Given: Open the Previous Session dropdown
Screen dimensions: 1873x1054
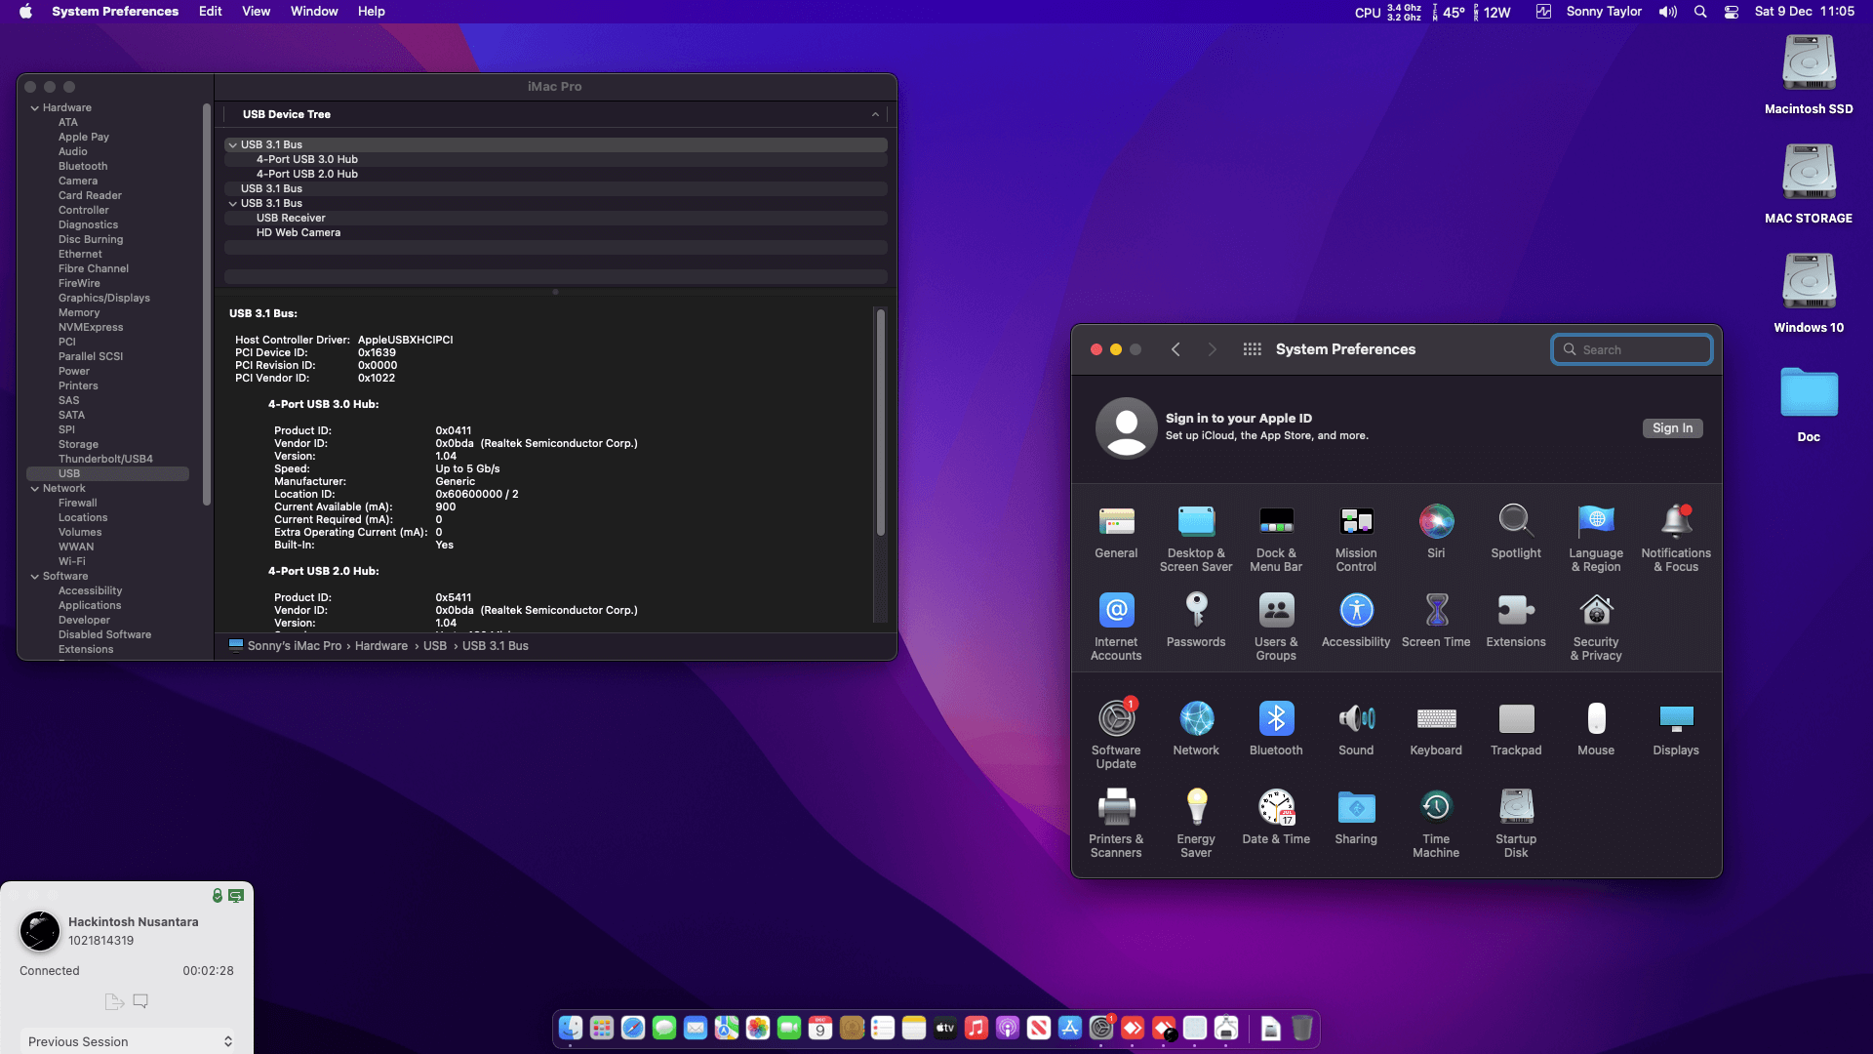Looking at the screenshot, I should tap(129, 1041).
